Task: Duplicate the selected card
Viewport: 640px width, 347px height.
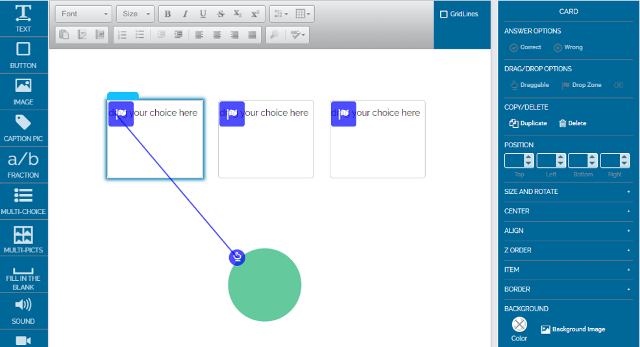Action: coord(528,123)
